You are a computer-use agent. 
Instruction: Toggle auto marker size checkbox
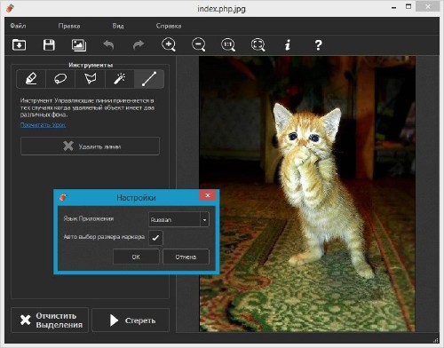coord(155,237)
